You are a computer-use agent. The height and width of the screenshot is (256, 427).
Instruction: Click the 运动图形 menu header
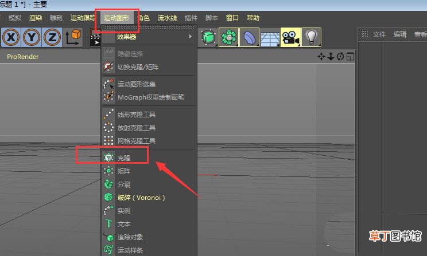pos(117,18)
